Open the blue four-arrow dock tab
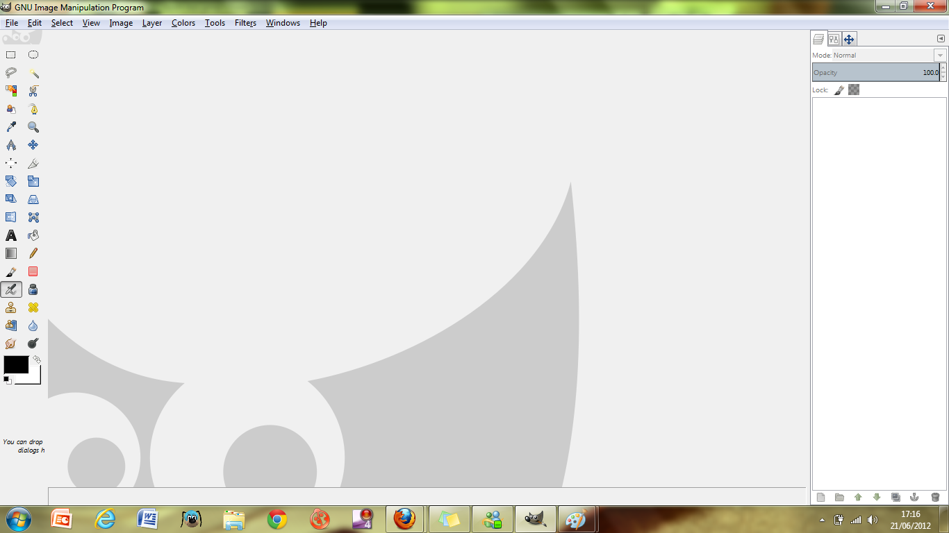 (x=849, y=40)
